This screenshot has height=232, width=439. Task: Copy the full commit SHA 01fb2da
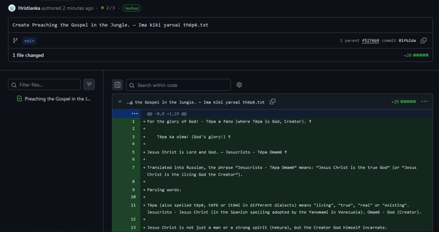(424, 41)
